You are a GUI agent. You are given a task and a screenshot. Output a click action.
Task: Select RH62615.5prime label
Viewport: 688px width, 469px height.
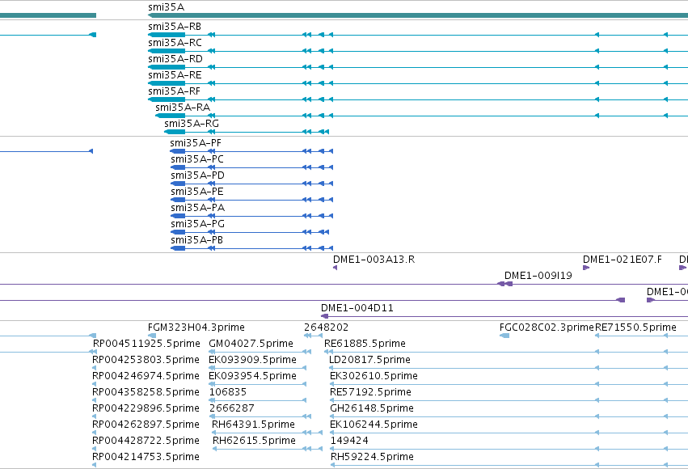(254, 441)
